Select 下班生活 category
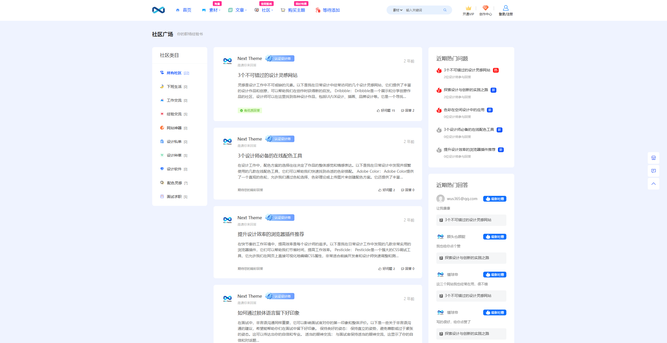Screen dimensions: 667x343 pos(174,87)
